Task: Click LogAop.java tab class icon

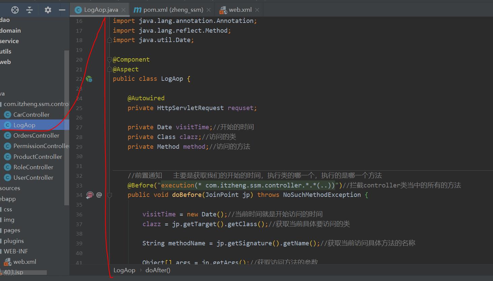Action: tap(78, 10)
